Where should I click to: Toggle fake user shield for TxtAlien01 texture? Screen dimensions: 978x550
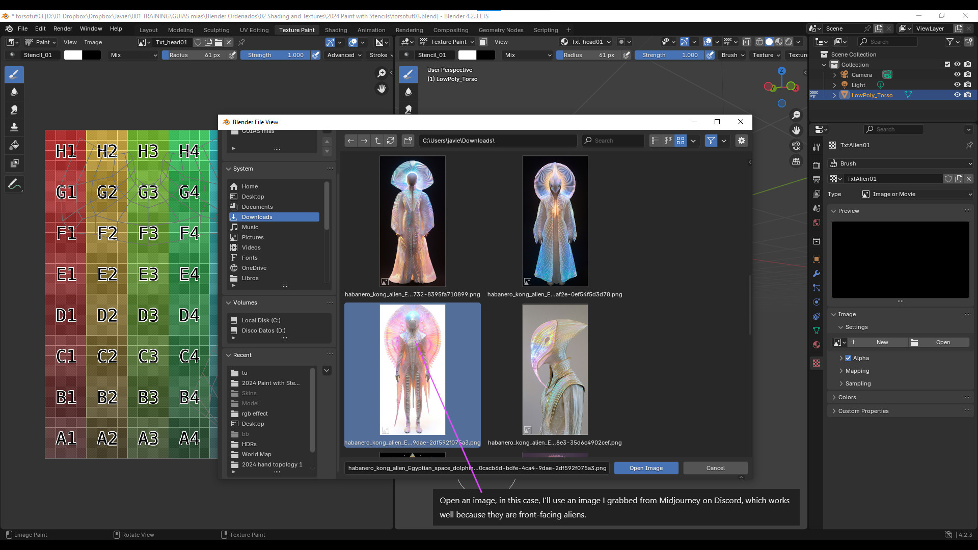click(x=948, y=179)
